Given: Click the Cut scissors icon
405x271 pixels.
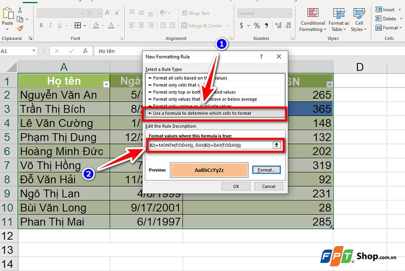Looking at the screenshot, I should tap(20, 10).
